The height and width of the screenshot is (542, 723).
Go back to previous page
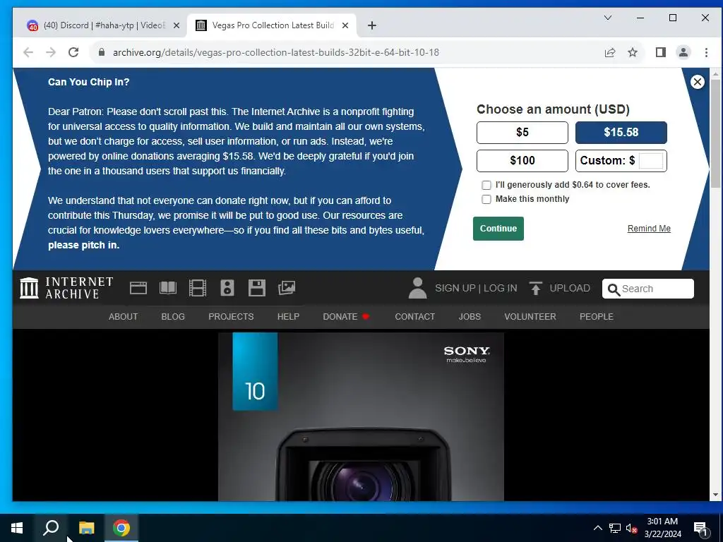tap(28, 52)
